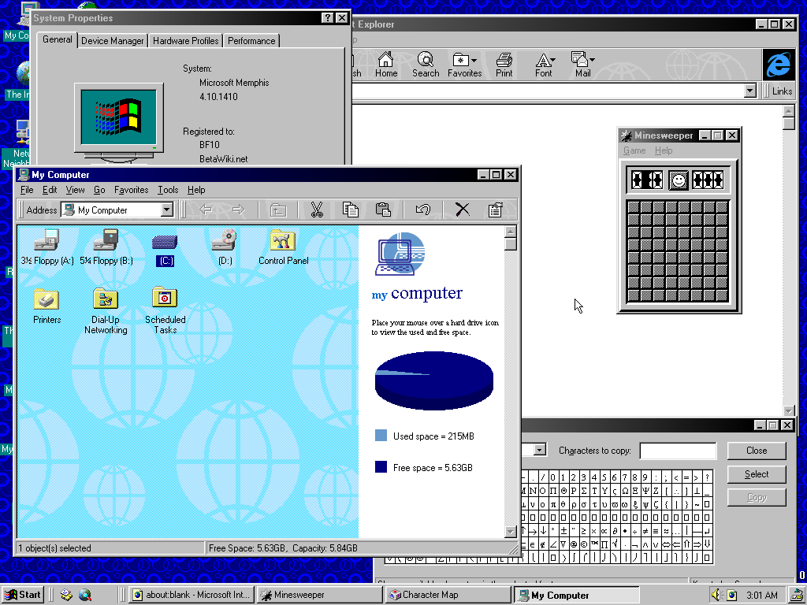
Task: Click the Search button in Internet Explorer
Action: pyautogui.click(x=426, y=65)
